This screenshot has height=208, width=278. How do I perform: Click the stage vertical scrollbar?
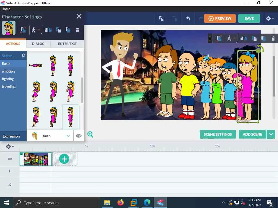coord(274,76)
